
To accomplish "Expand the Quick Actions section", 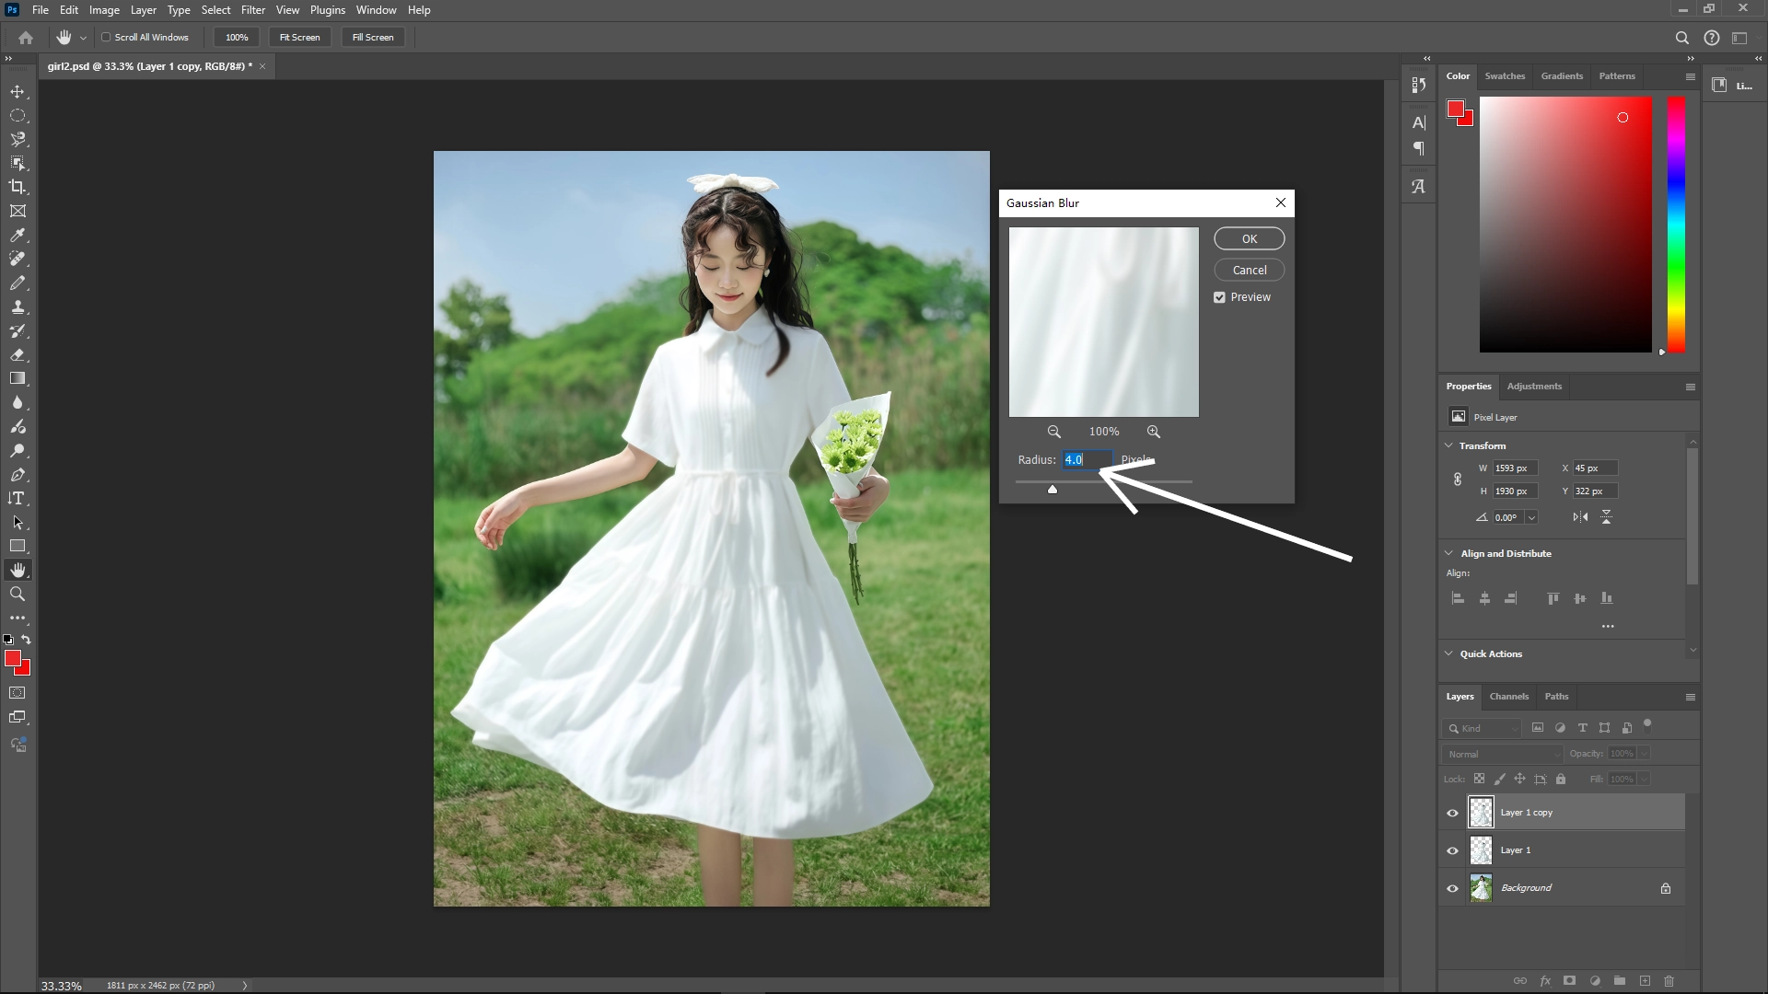I will click(1448, 653).
